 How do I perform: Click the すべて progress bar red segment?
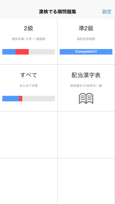coord(21,98)
